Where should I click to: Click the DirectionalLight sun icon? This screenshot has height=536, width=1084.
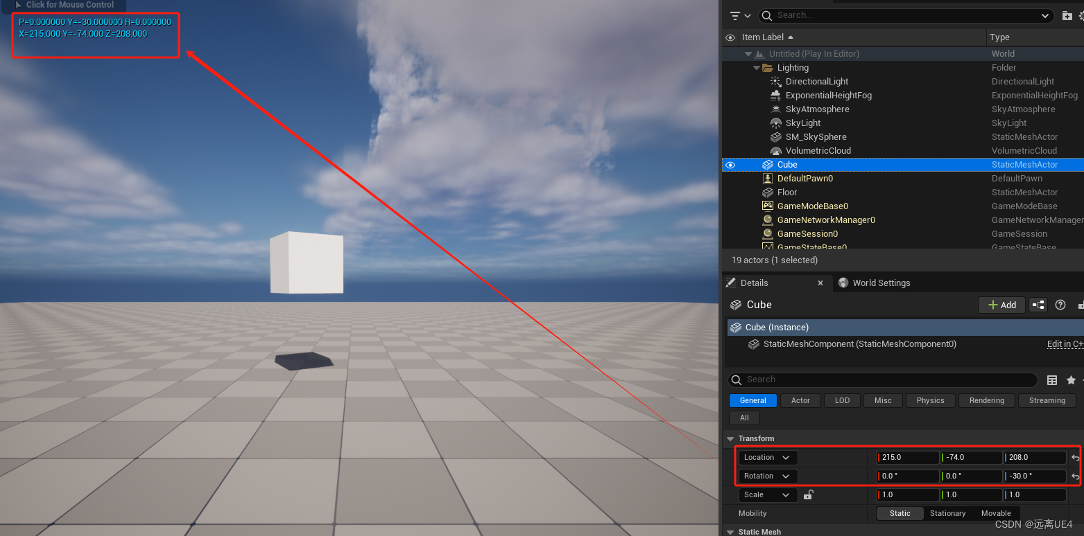coord(775,81)
